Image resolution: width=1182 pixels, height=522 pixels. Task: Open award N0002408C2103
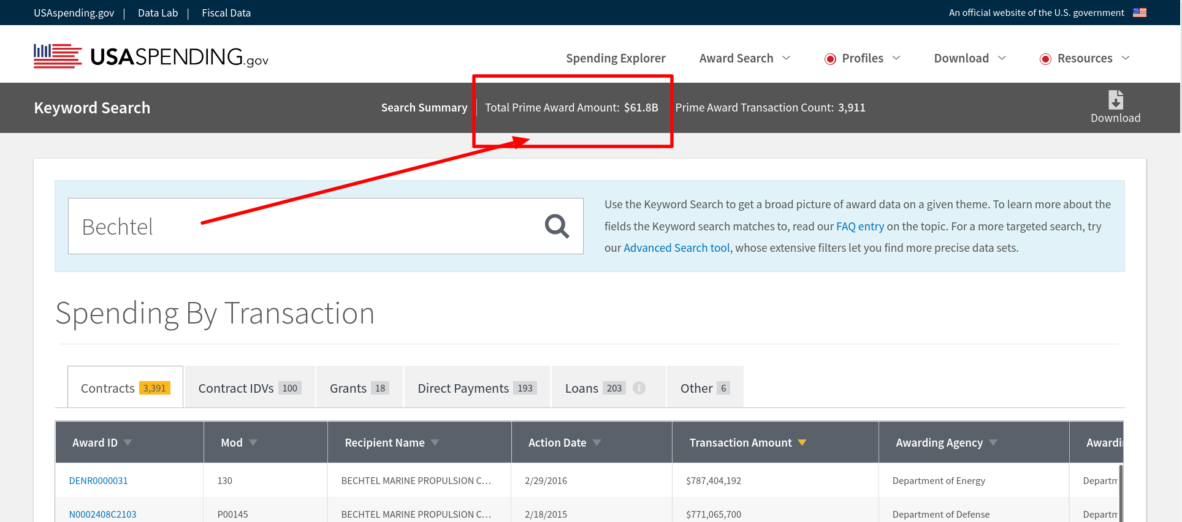tap(102, 514)
